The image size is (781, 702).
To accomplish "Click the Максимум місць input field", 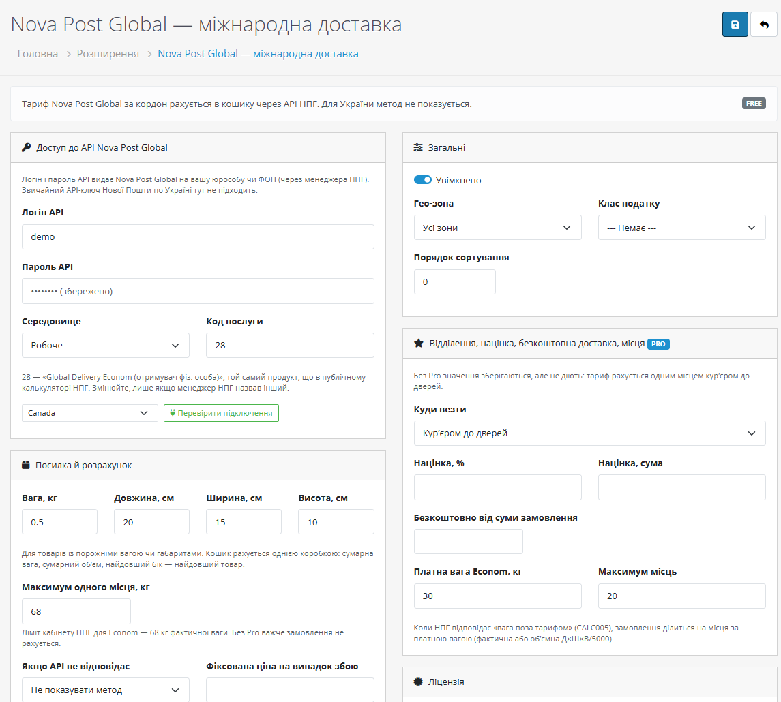I will point(681,596).
